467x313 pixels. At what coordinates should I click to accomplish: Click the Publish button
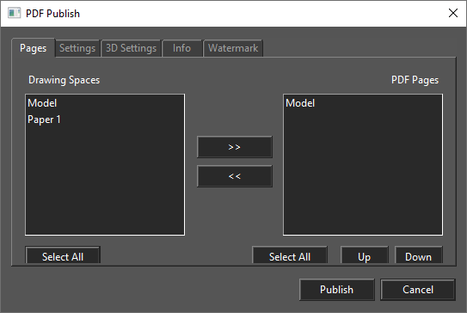tap(337, 290)
